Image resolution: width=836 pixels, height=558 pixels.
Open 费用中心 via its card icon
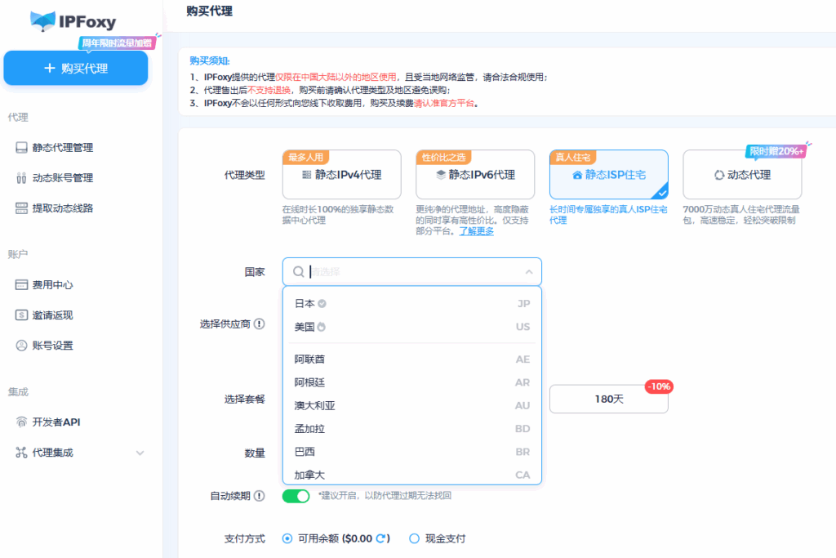pos(21,285)
